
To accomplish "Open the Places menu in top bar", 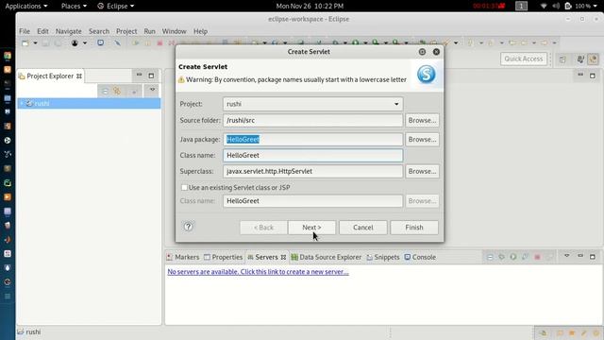I will [74, 7].
